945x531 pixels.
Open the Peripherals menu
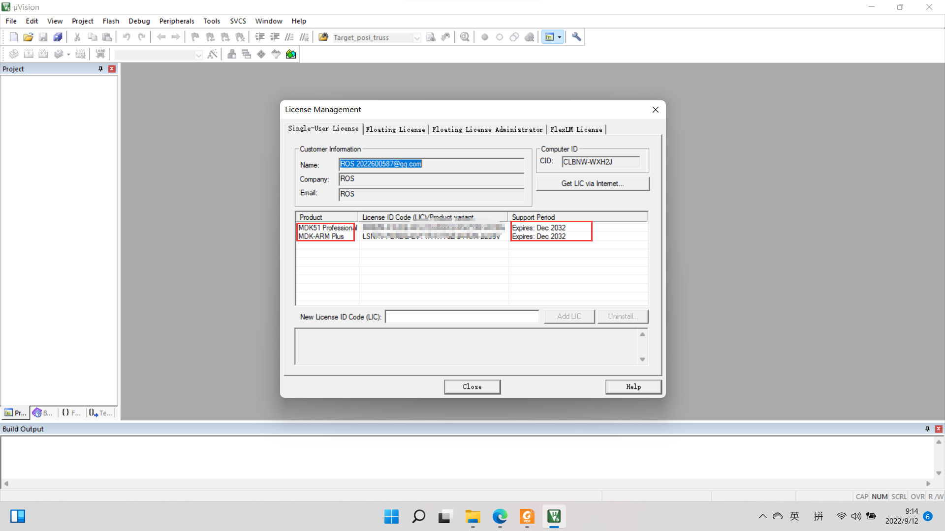[176, 21]
